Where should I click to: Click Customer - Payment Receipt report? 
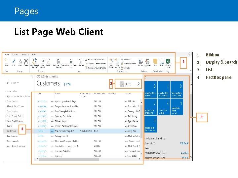click(x=96, y=68)
